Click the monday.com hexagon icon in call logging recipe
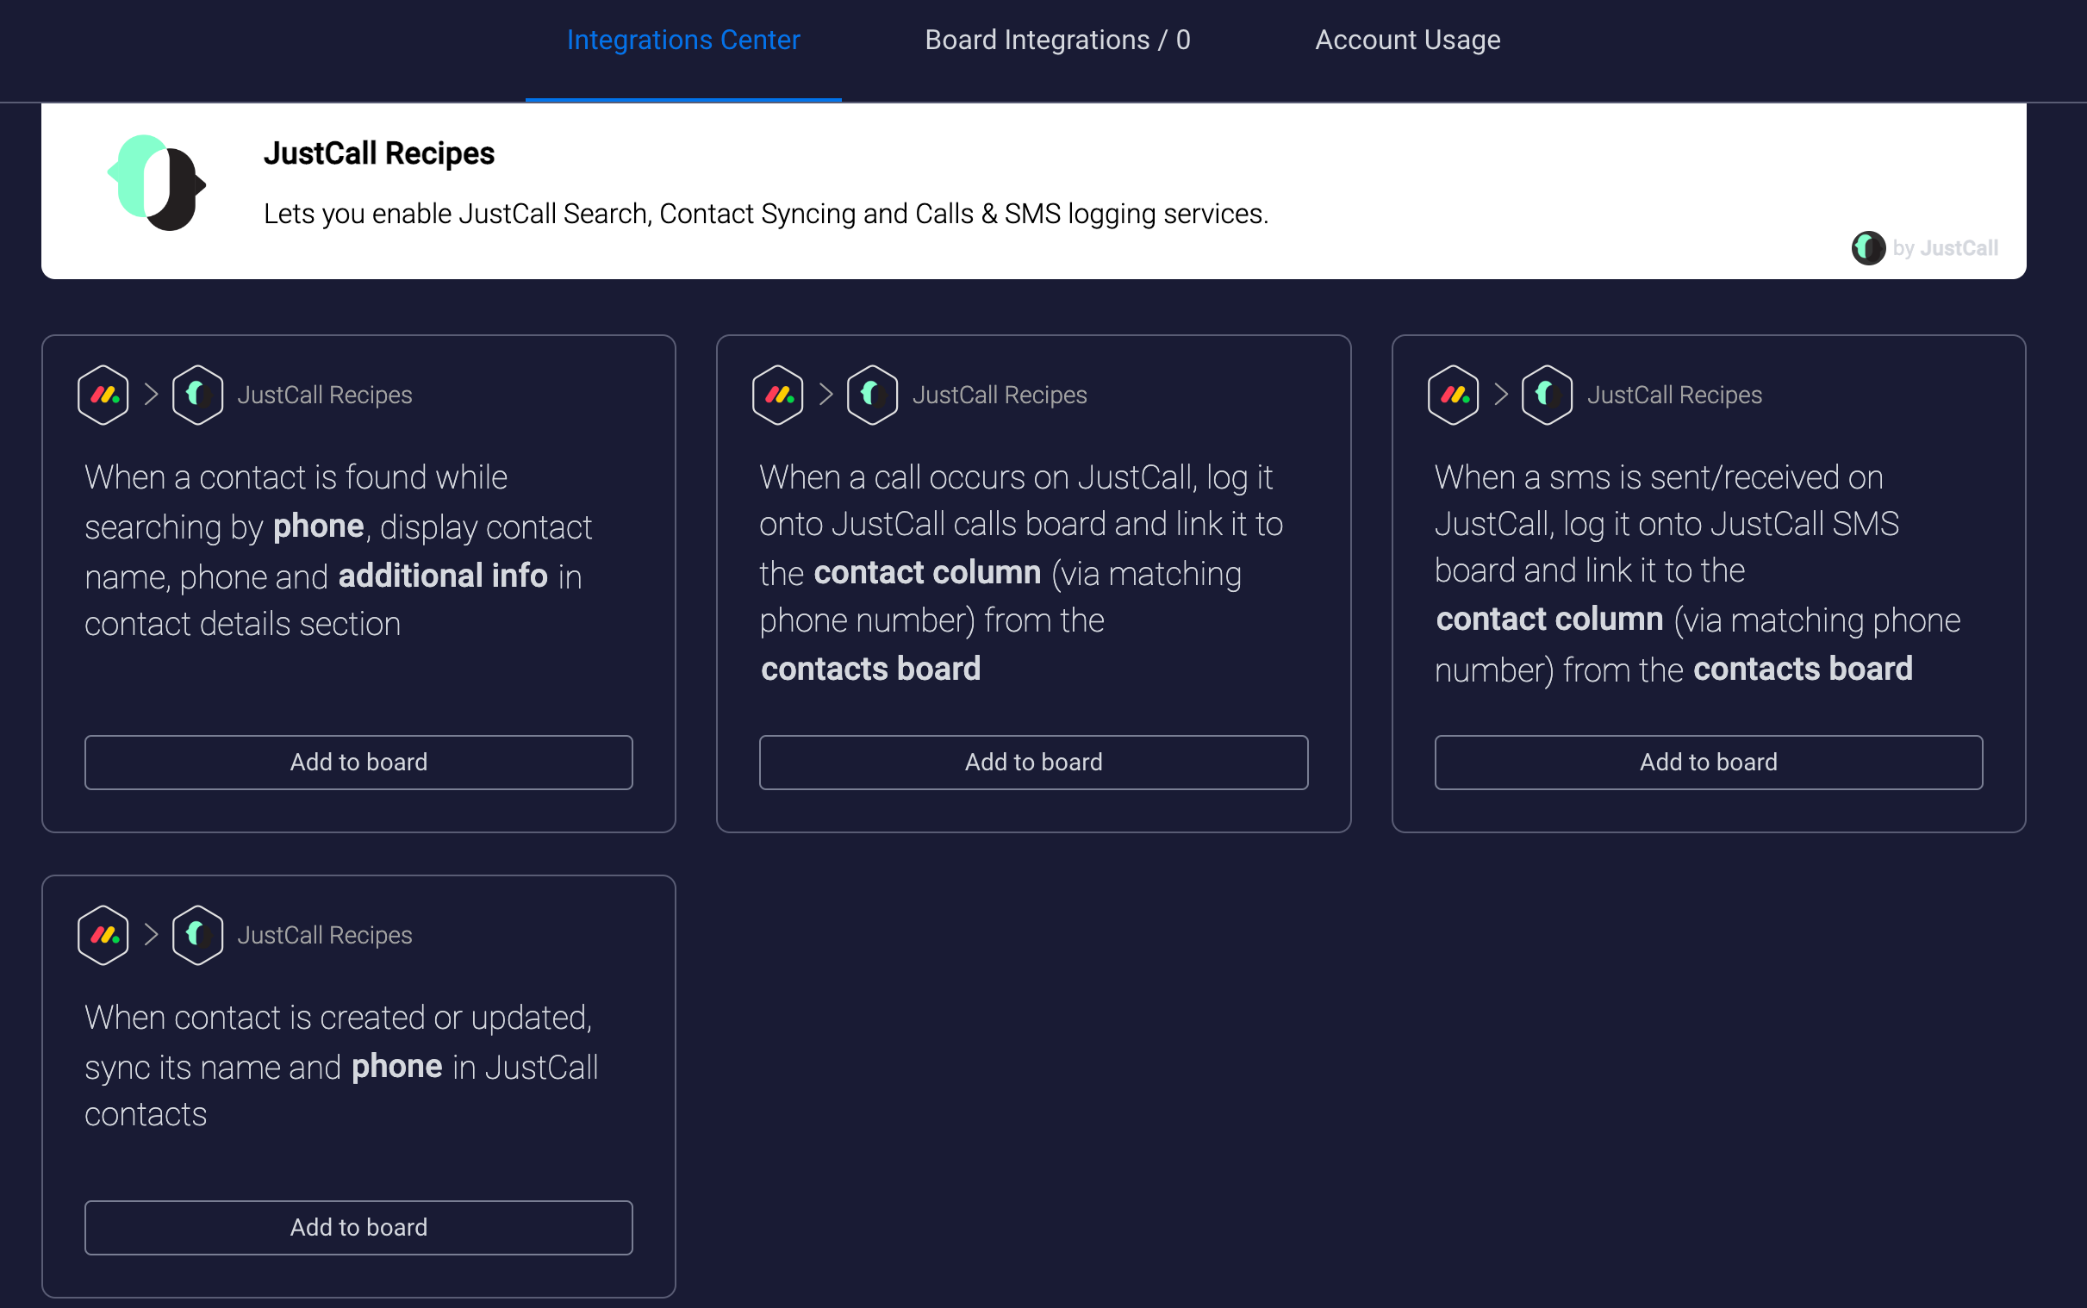 777,396
